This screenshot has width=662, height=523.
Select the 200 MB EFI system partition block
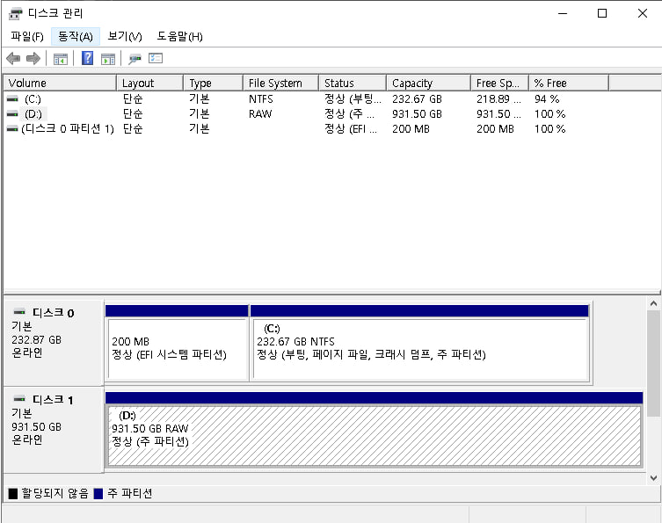point(176,348)
